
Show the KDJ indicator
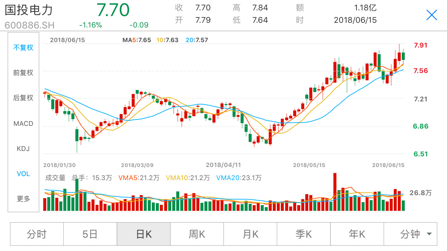(x=23, y=149)
